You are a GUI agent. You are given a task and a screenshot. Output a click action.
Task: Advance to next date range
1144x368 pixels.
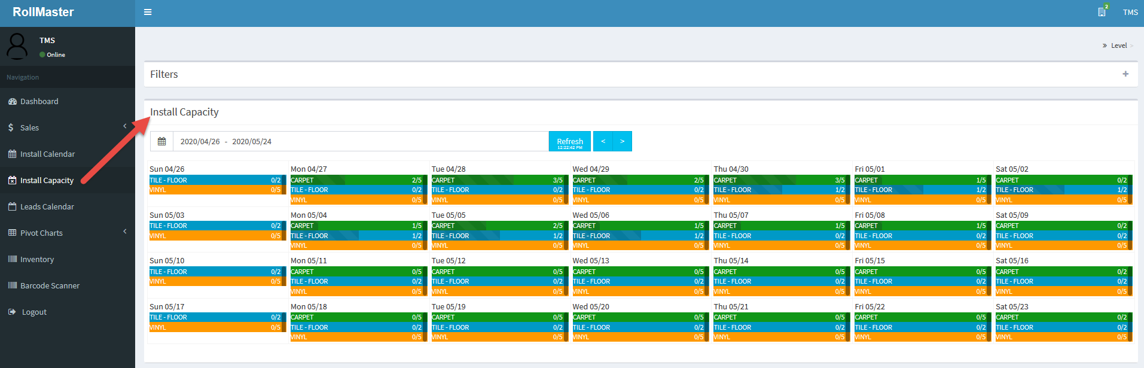click(622, 141)
